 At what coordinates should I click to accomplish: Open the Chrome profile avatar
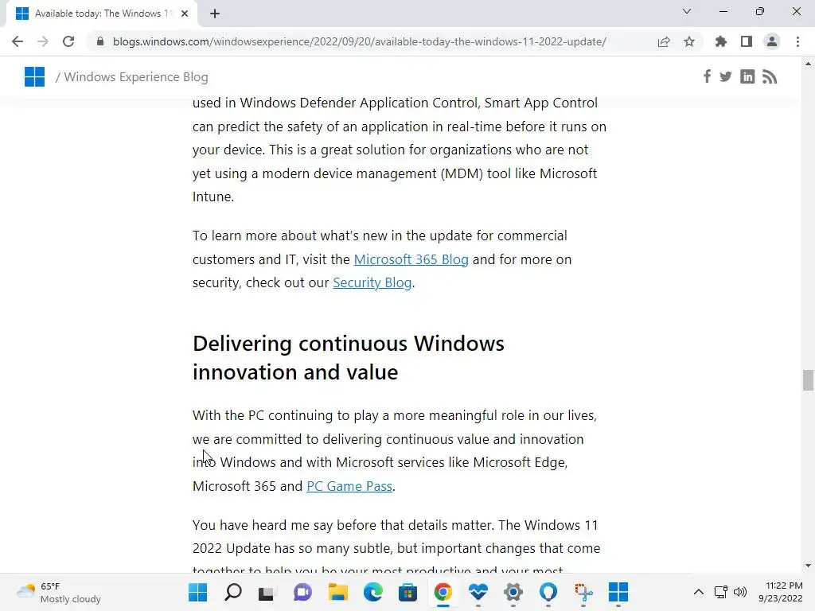[772, 41]
